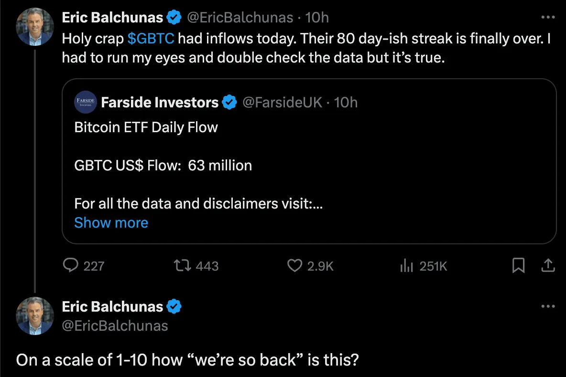
Task: Open the tweet view analytics icon
Action: click(406, 265)
